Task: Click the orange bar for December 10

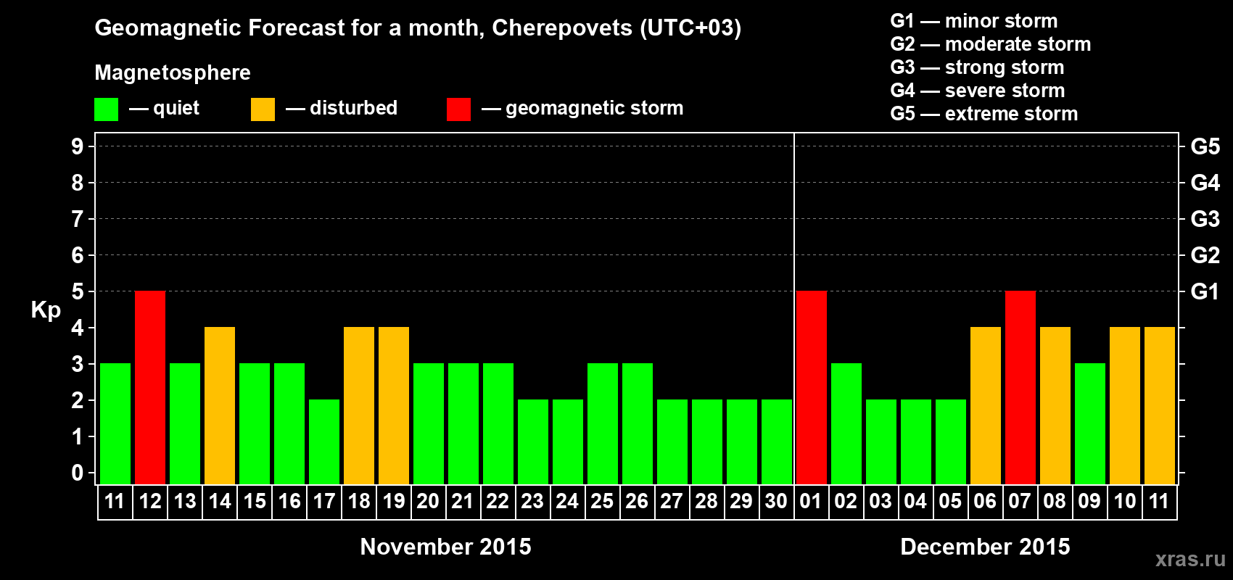Action: [1125, 406]
